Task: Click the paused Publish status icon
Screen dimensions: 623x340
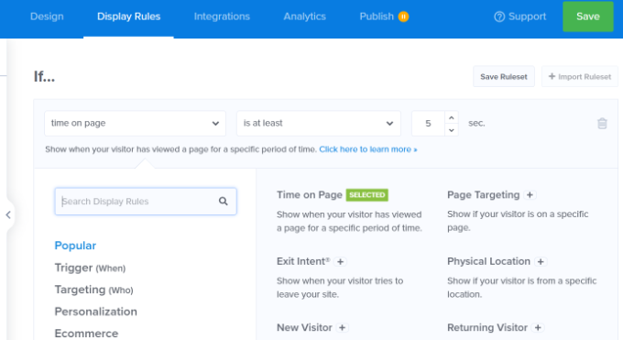Action: [x=403, y=16]
